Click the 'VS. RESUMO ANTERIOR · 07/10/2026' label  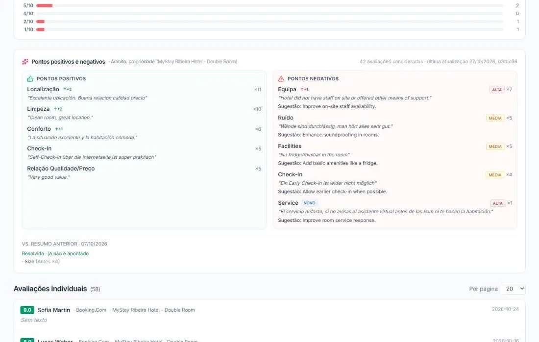pos(65,244)
